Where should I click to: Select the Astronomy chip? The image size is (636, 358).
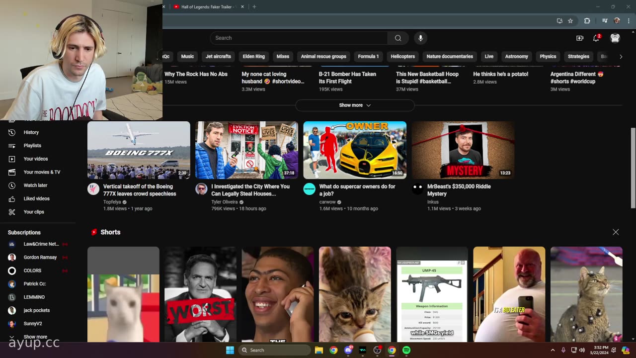coord(516,56)
